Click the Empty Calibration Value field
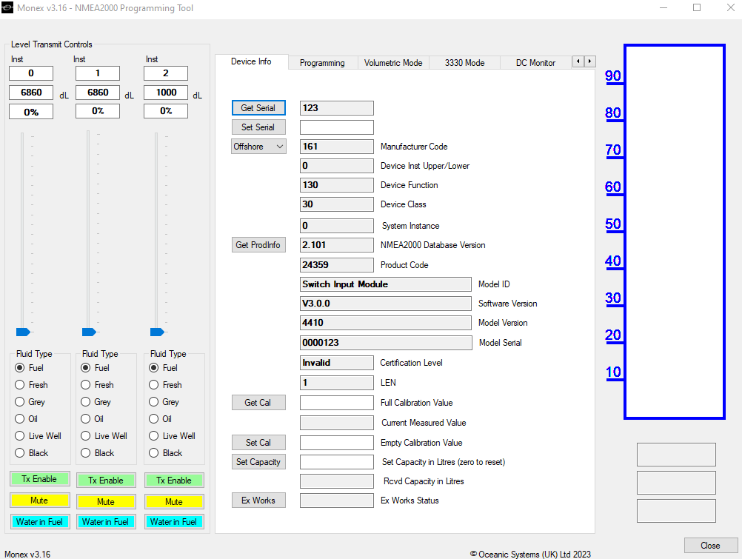This screenshot has height=559, width=742. pos(337,443)
